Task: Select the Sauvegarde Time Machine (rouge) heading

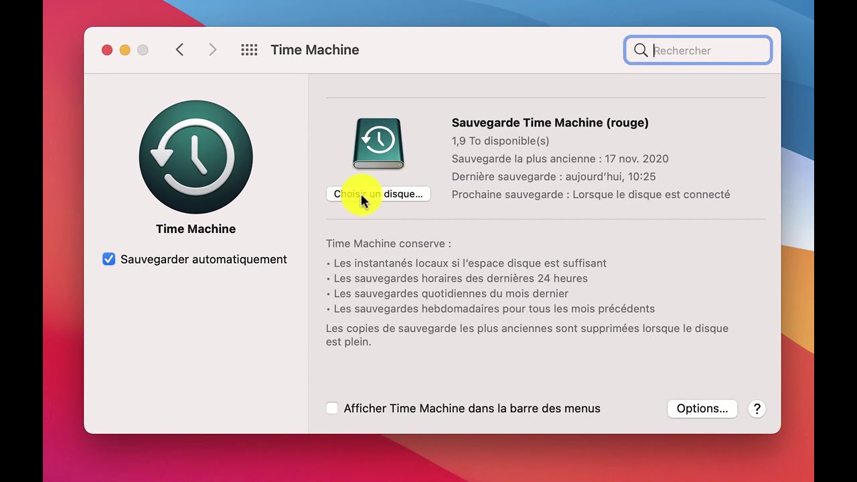Action: coord(550,123)
